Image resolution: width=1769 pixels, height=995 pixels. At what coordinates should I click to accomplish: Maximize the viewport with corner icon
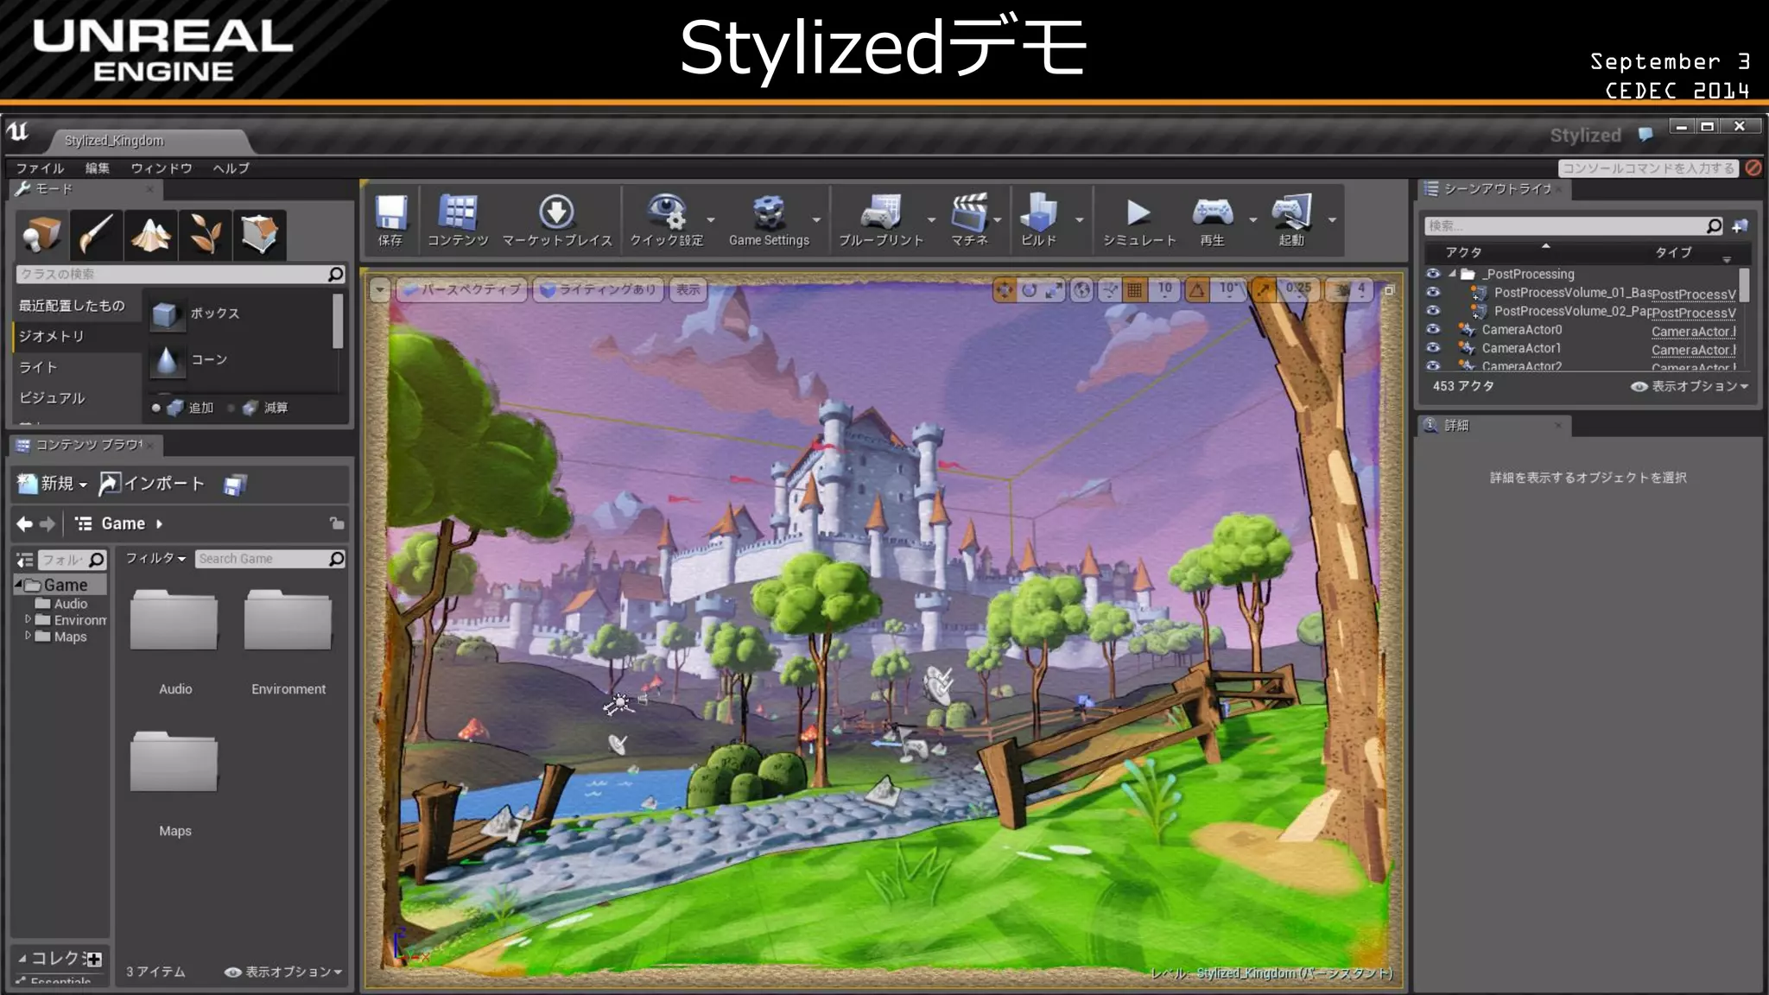[1389, 290]
